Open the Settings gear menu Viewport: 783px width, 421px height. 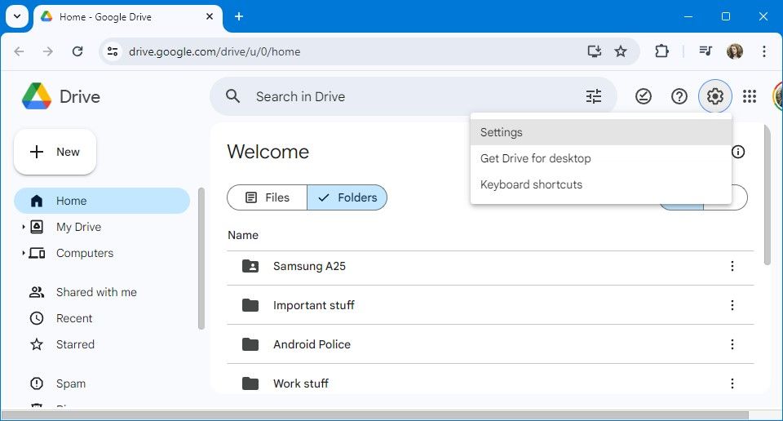tap(714, 96)
